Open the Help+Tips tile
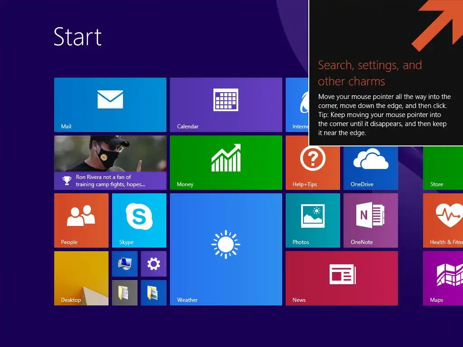This screenshot has height=347, width=463. tap(313, 168)
